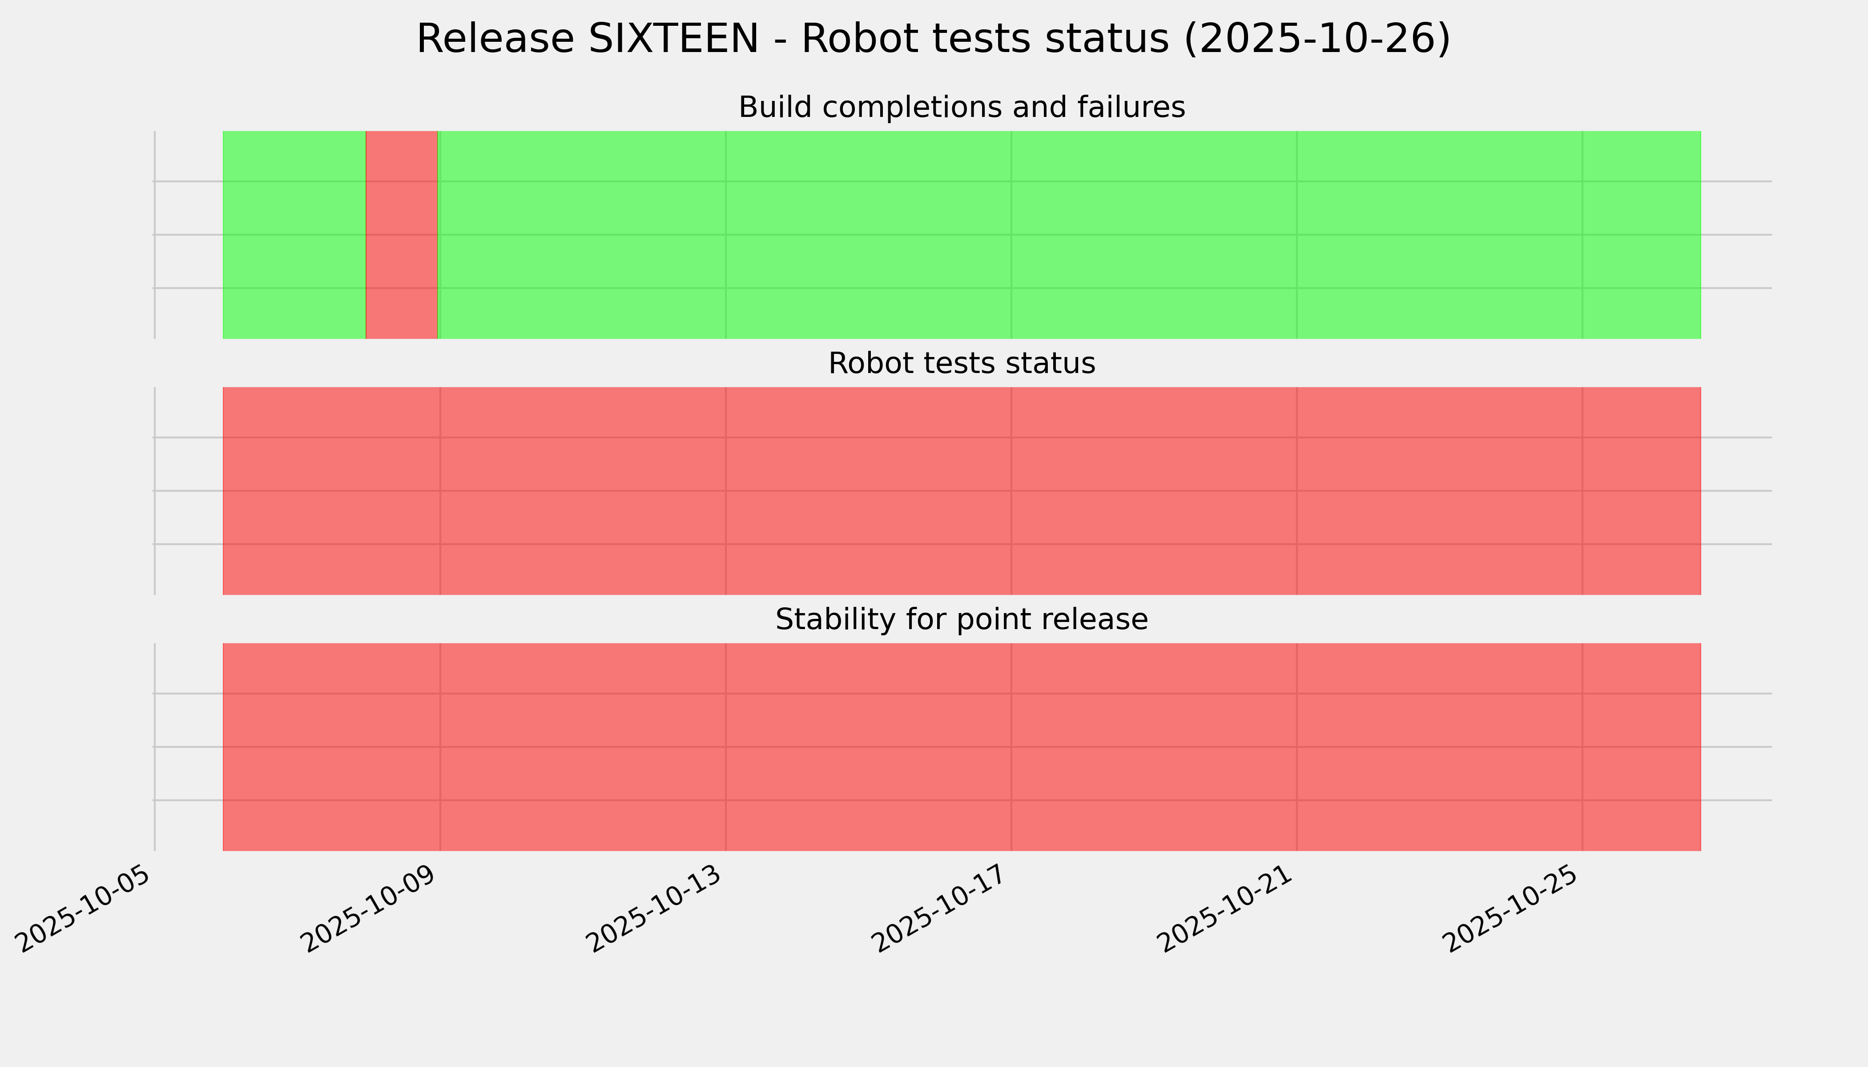Click Robot tests red area after 2025-10-25 gridline
1868x1067 pixels.
click(x=1641, y=490)
